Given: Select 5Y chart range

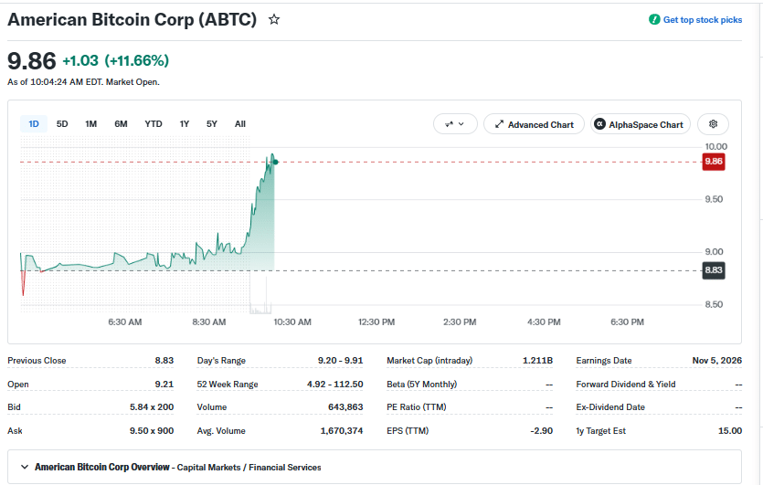Looking at the screenshot, I should pos(212,124).
